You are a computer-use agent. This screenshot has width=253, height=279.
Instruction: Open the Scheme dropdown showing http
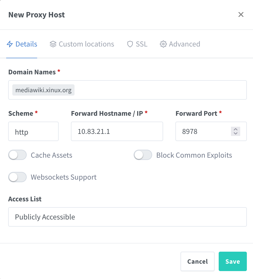[33, 131]
